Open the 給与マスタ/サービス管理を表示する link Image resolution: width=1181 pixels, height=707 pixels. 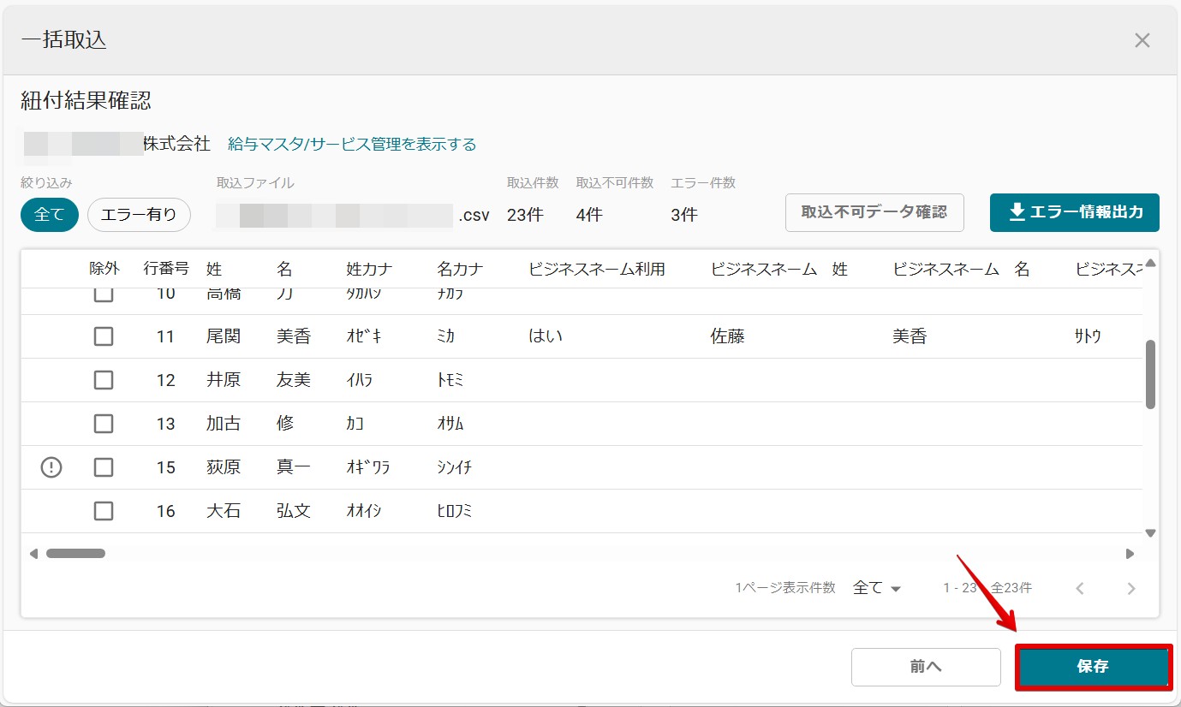coord(352,144)
